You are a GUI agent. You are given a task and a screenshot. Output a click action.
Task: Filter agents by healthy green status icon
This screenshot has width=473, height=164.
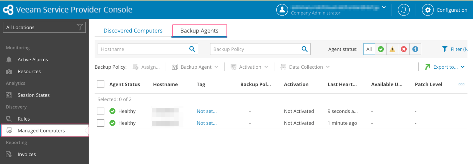pyautogui.click(x=381, y=49)
